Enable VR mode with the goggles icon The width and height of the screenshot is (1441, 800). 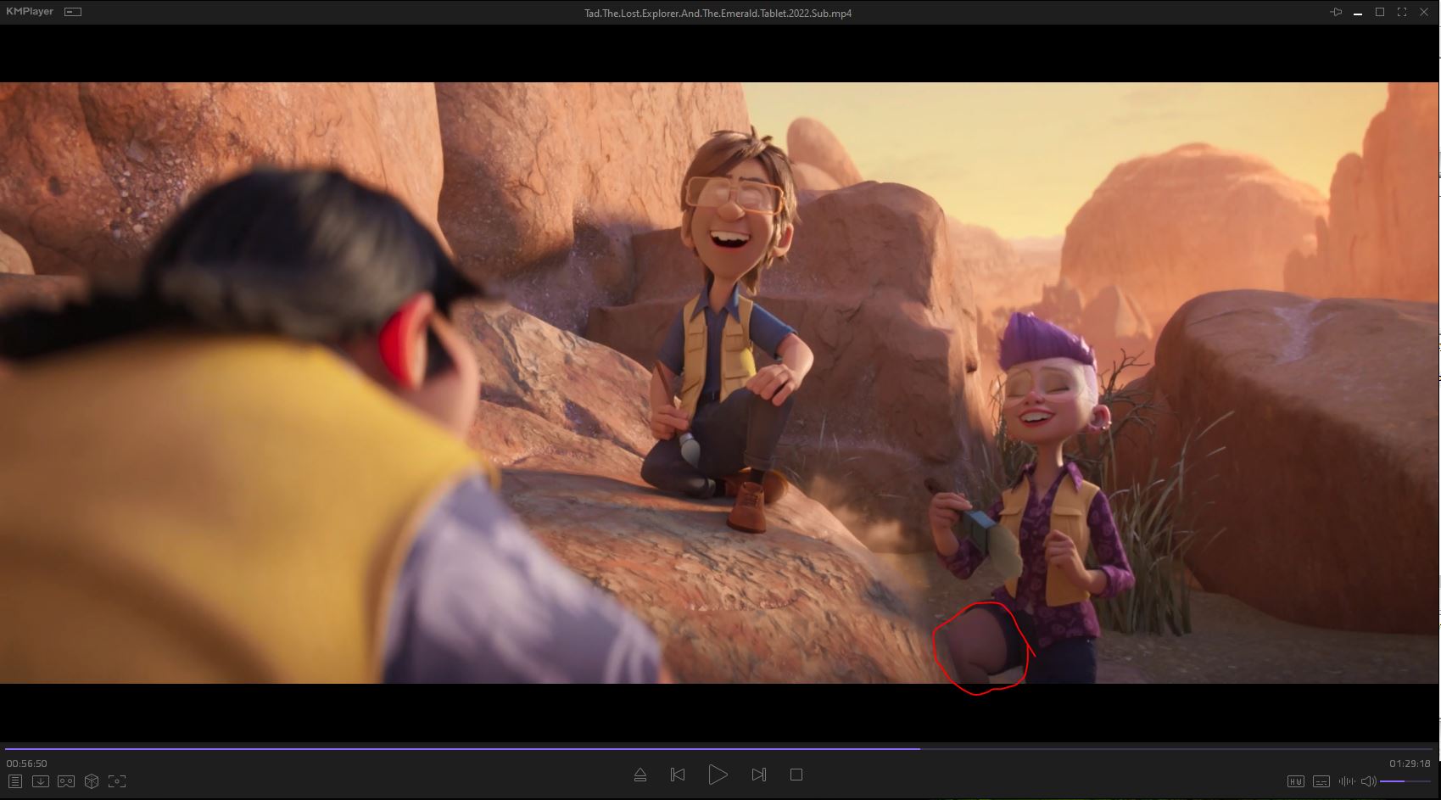[66, 781]
